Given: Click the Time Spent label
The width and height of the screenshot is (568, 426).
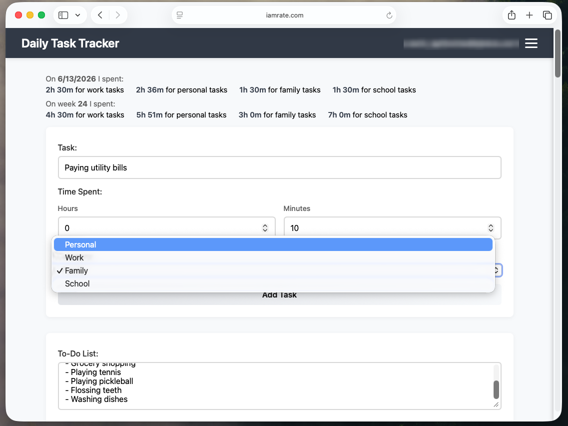Looking at the screenshot, I should click(x=80, y=192).
